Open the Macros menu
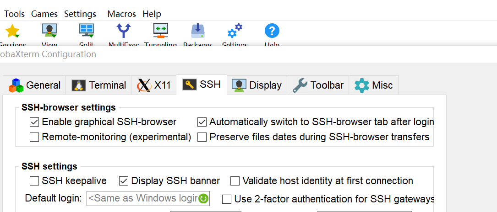Image resolution: width=497 pixels, height=212 pixels. [121, 14]
